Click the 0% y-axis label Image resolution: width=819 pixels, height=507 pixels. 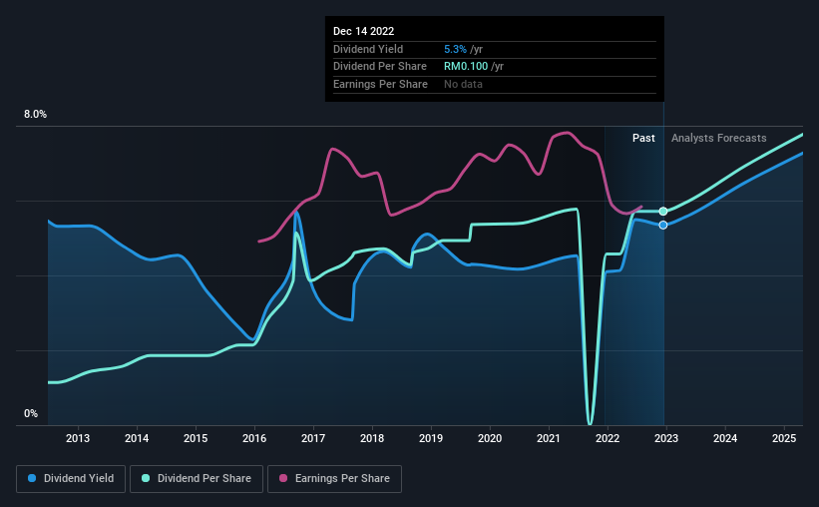[x=31, y=413]
